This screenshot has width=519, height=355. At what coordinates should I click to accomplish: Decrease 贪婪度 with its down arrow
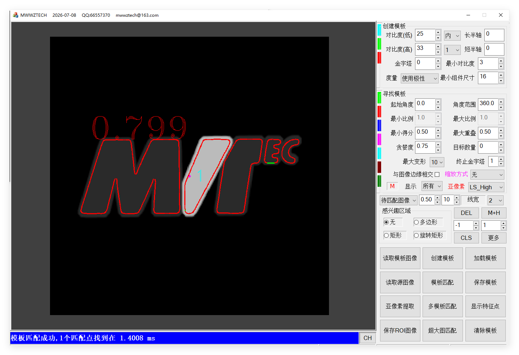438,150
